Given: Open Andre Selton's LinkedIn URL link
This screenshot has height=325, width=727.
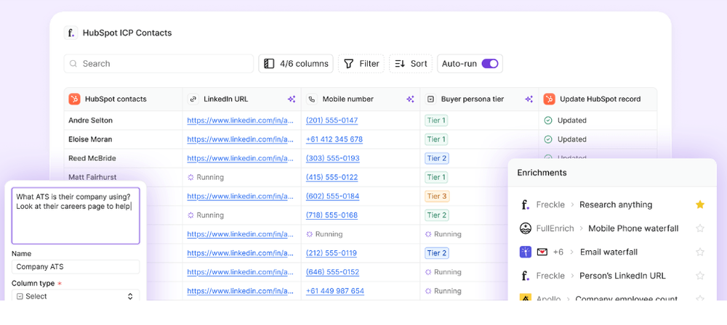Looking at the screenshot, I should [x=240, y=120].
